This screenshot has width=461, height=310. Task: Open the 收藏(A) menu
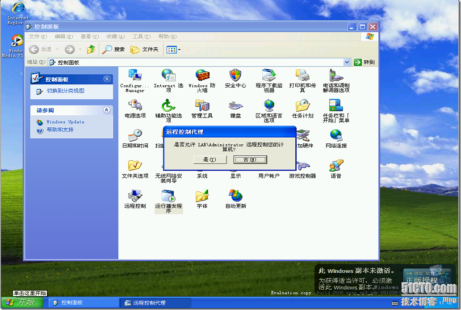[116, 37]
